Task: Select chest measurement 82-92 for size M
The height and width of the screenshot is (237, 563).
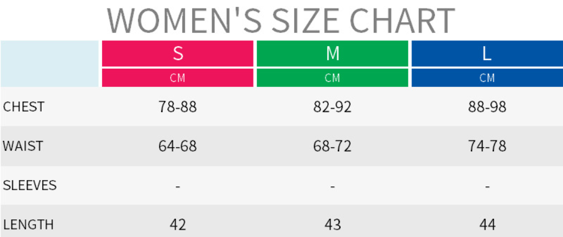Action: tap(333, 107)
